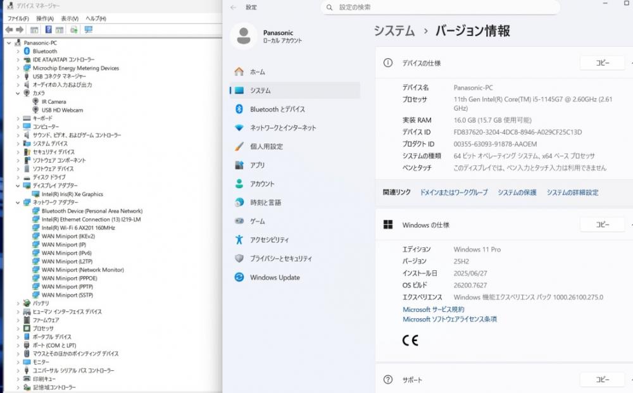Image resolution: width=633 pixels, height=393 pixels.
Task: Click コピー button for サポート
Action: (x=603, y=380)
